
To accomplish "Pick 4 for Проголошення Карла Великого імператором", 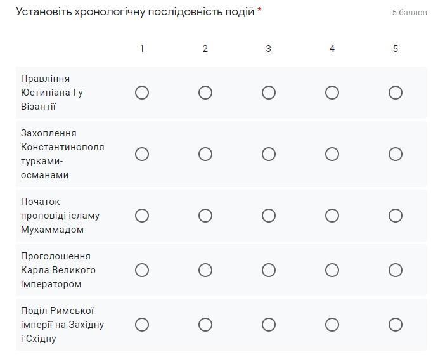I will (x=332, y=270).
